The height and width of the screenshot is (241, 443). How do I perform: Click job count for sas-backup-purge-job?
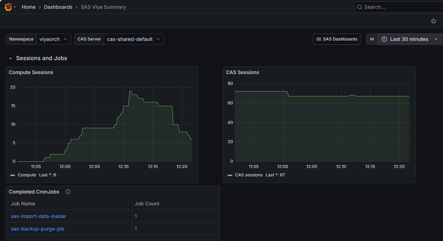[x=136, y=229]
